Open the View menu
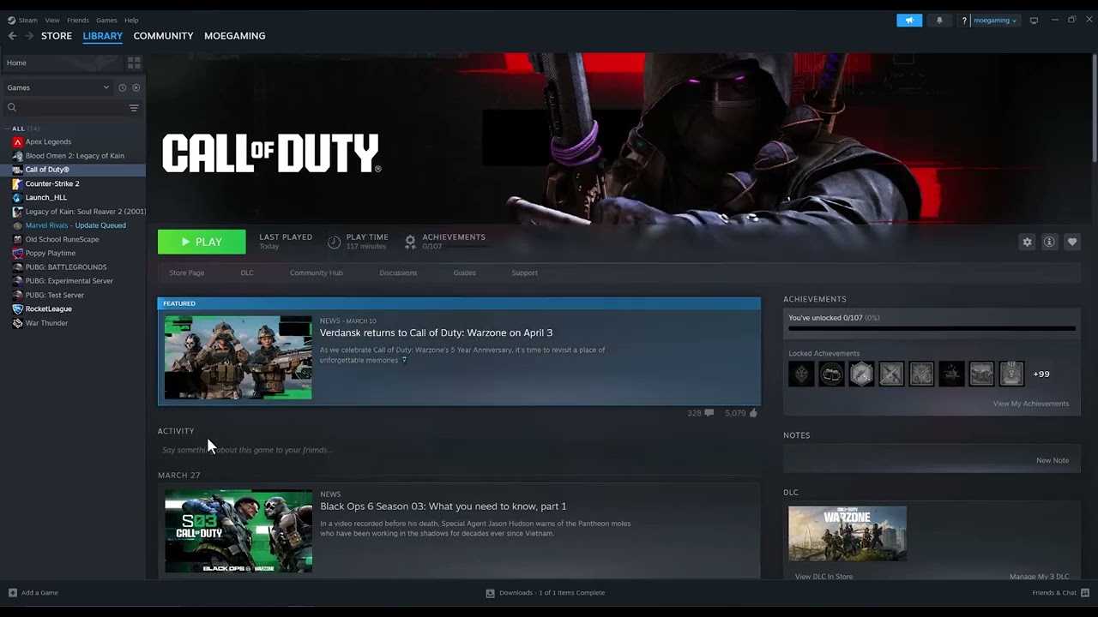The height and width of the screenshot is (617, 1098). pyautogui.click(x=52, y=21)
